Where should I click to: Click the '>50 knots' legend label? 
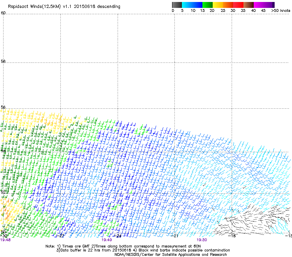tap(281, 11)
